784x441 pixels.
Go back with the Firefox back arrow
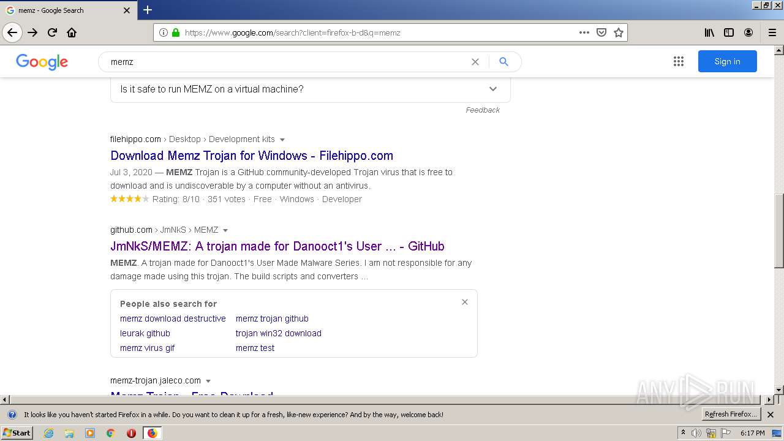click(12, 32)
